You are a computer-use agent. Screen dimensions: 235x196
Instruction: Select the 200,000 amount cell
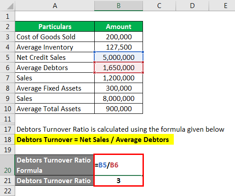pos(118,37)
